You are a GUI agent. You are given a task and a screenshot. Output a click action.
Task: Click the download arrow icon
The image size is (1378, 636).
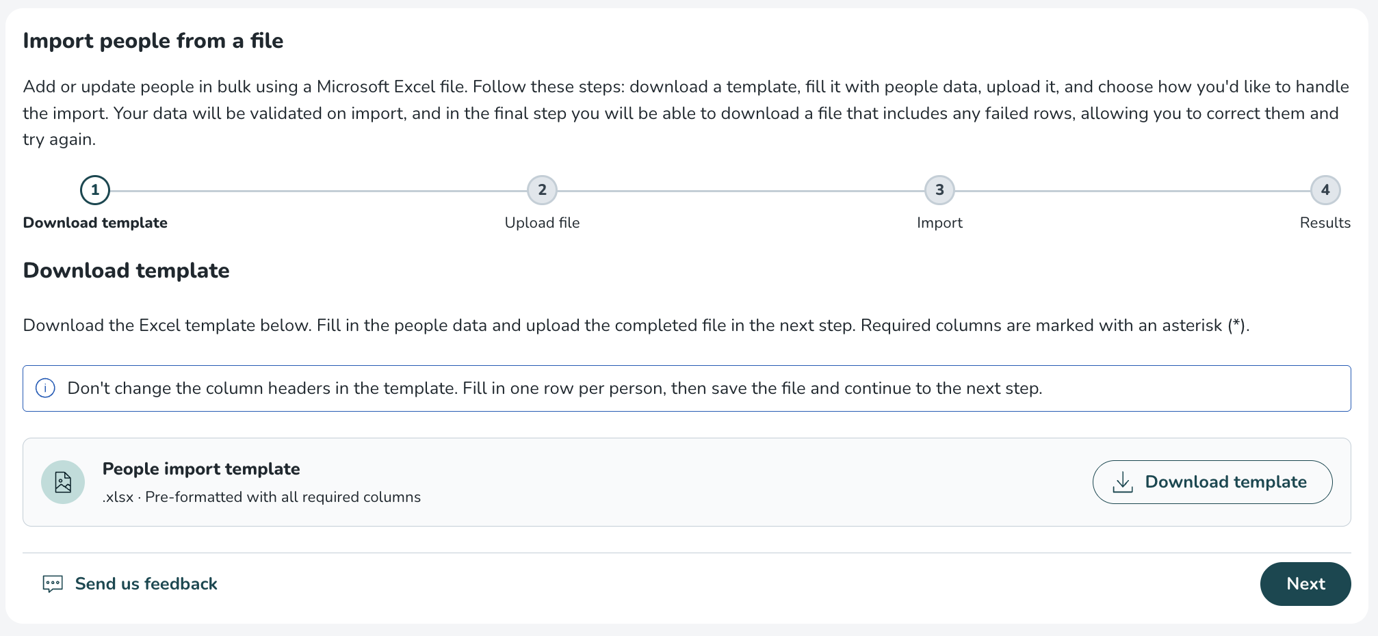(x=1123, y=482)
